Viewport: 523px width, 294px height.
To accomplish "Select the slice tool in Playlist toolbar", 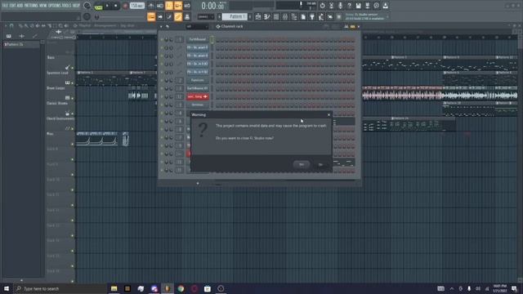I will point(49,25).
